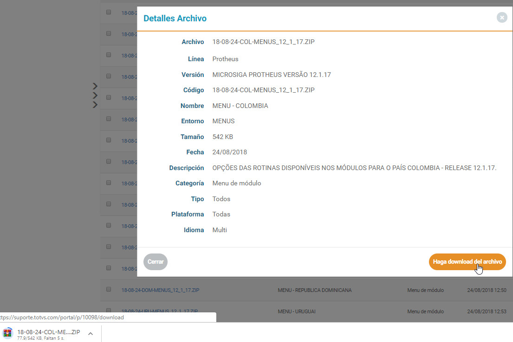Click the date 24/08/2018 12:50
513x342 pixels.
(x=487, y=290)
